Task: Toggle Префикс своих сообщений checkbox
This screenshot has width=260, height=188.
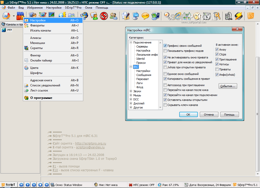Action: click(x=165, y=46)
